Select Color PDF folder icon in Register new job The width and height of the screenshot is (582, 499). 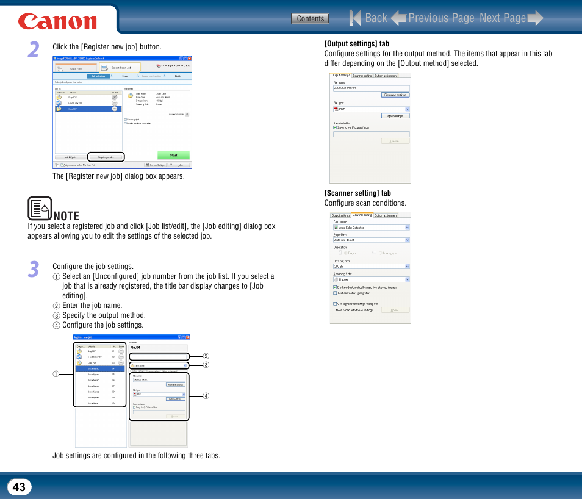coord(79,363)
